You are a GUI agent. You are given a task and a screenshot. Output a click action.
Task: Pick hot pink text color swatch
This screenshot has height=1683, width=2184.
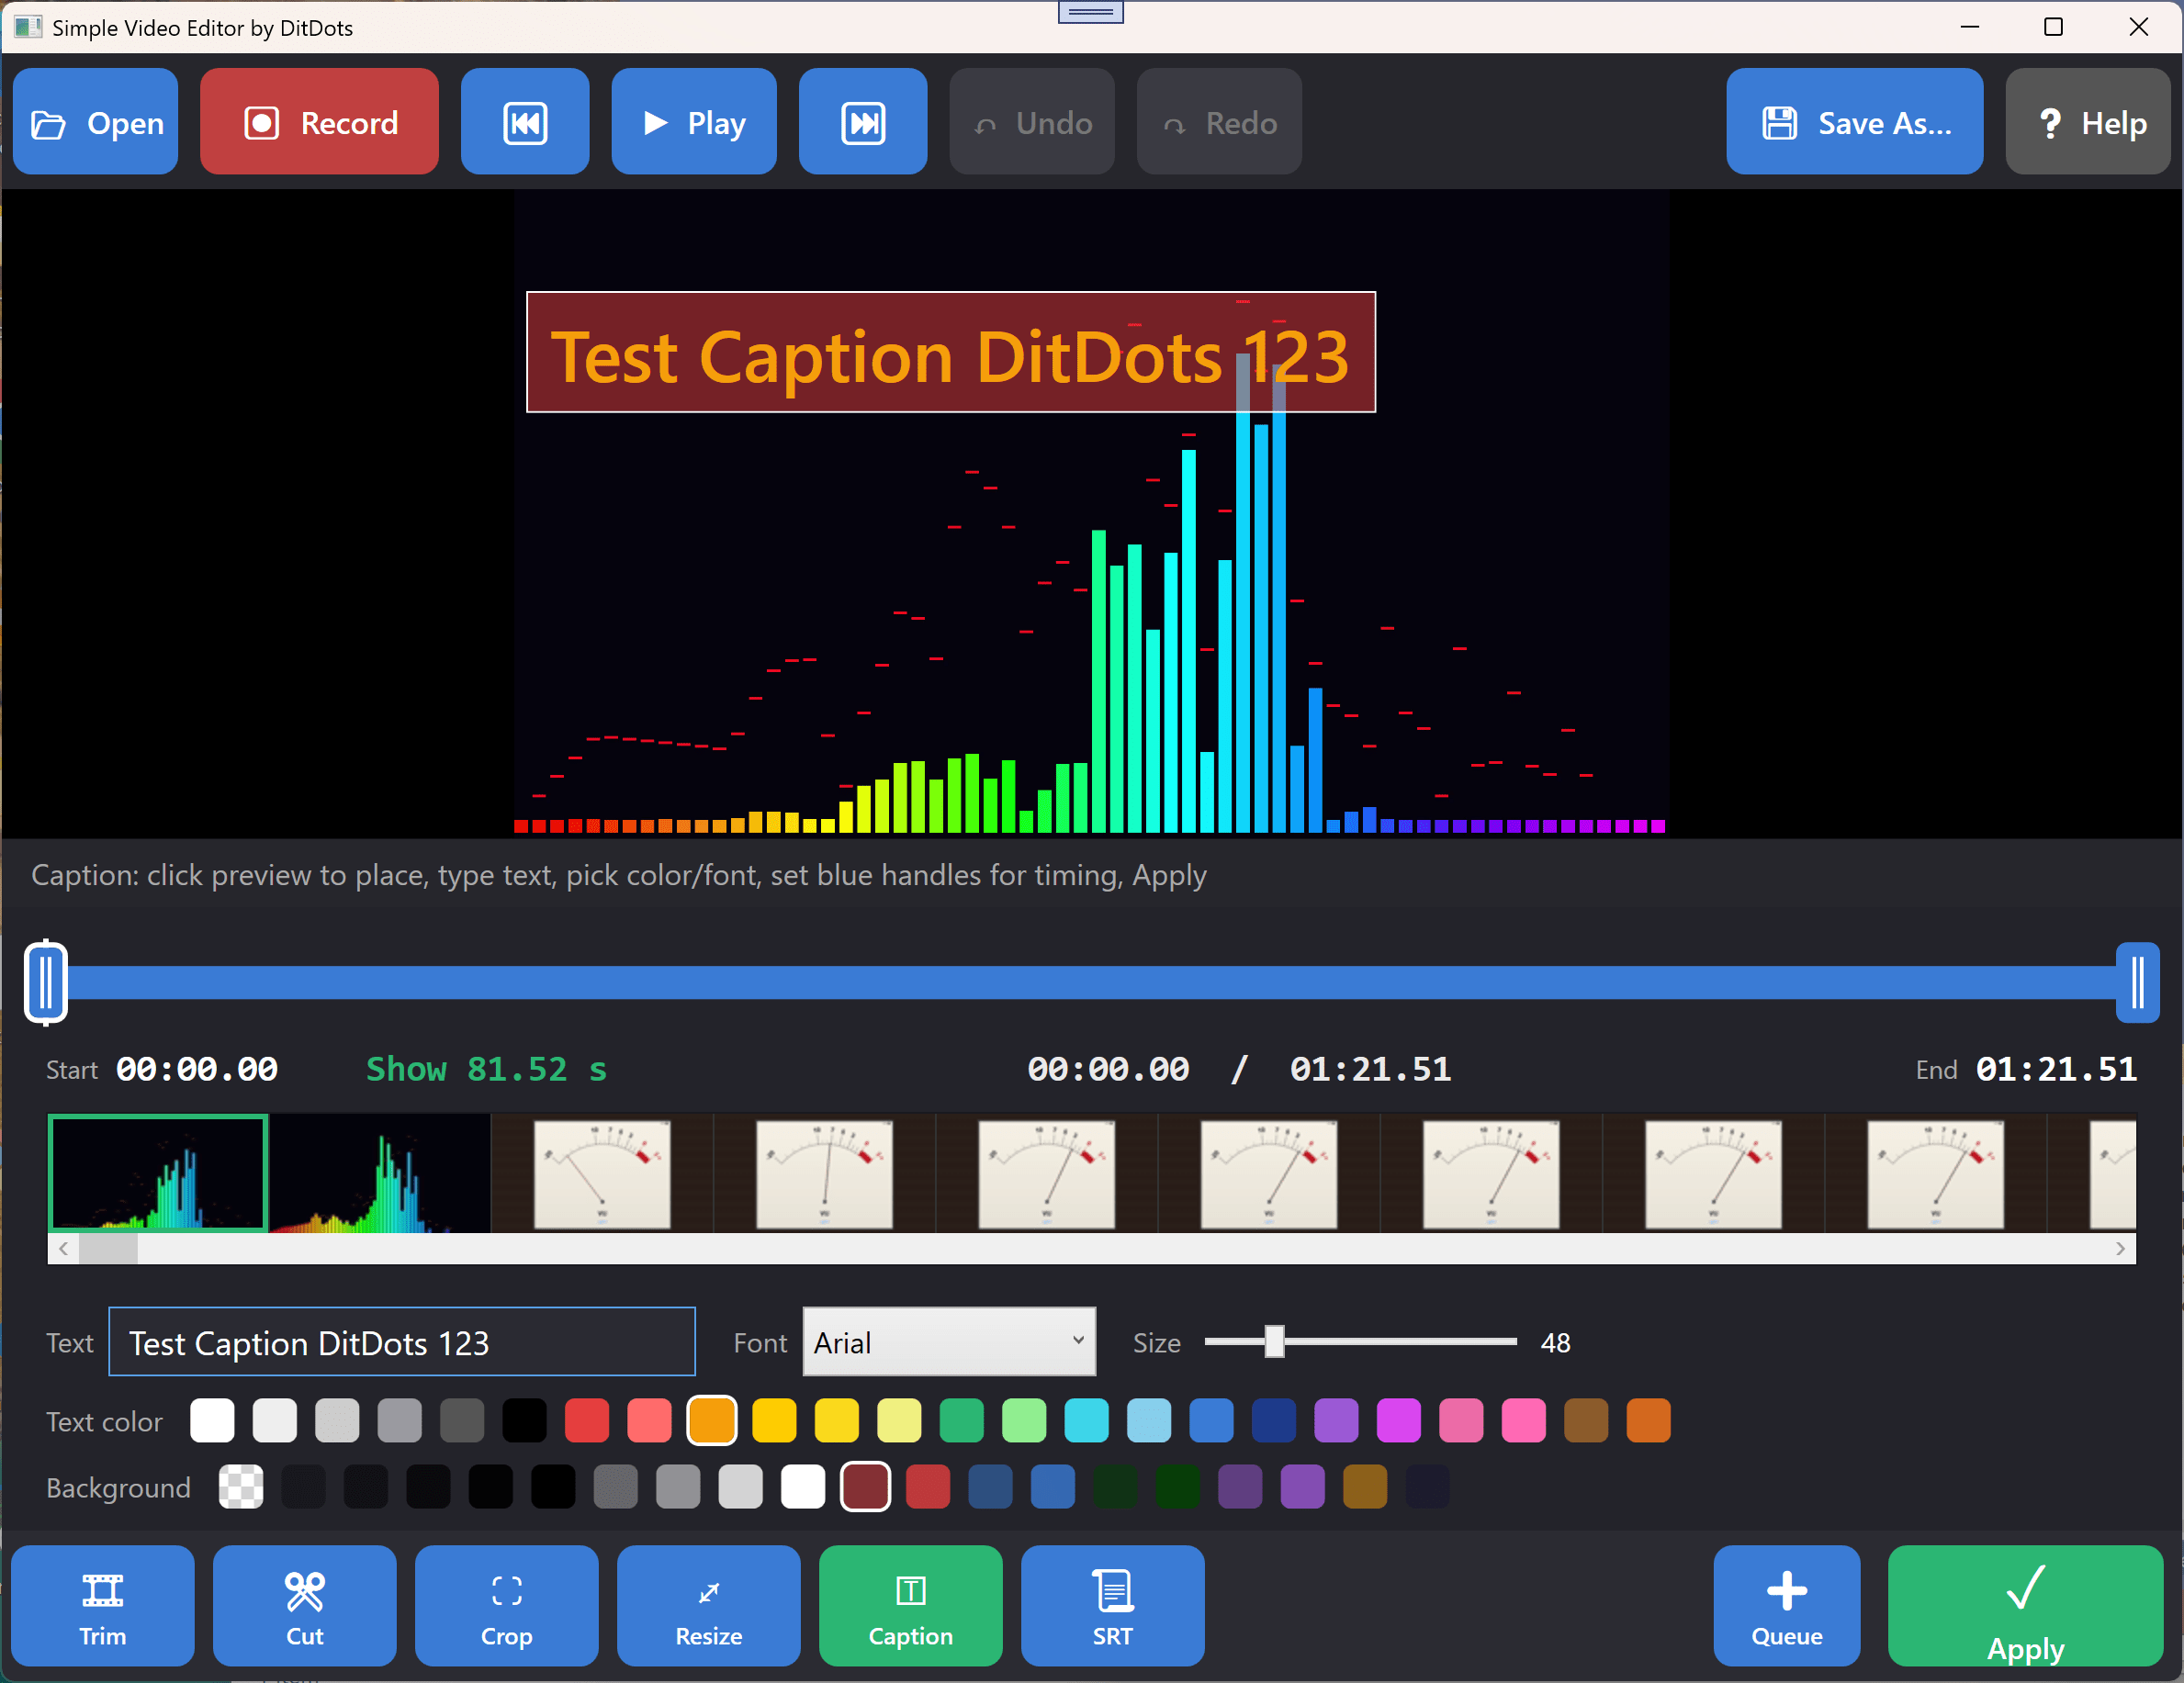pyautogui.click(x=1524, y=1421)
